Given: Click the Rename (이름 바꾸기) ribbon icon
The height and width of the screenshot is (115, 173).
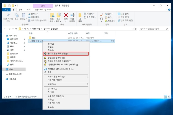Looking at the screenshot, I should pyautogui.click(x=72, y=15).
